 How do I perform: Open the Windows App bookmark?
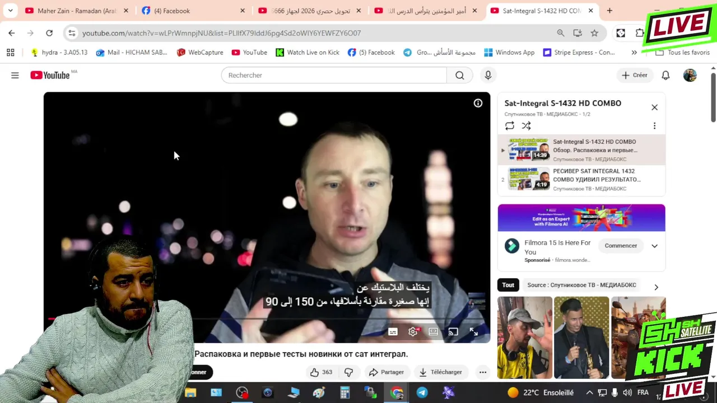pos(509,53)
